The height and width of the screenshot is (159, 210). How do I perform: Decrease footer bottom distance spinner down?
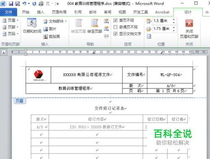(x=174, y=31)
